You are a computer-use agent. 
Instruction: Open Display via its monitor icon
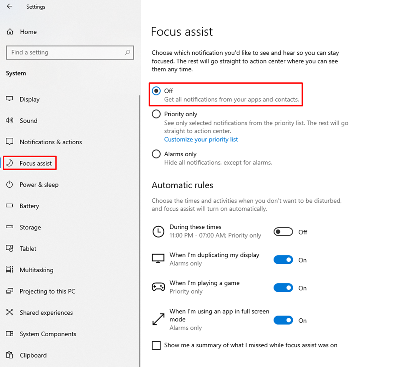[10, 99]
